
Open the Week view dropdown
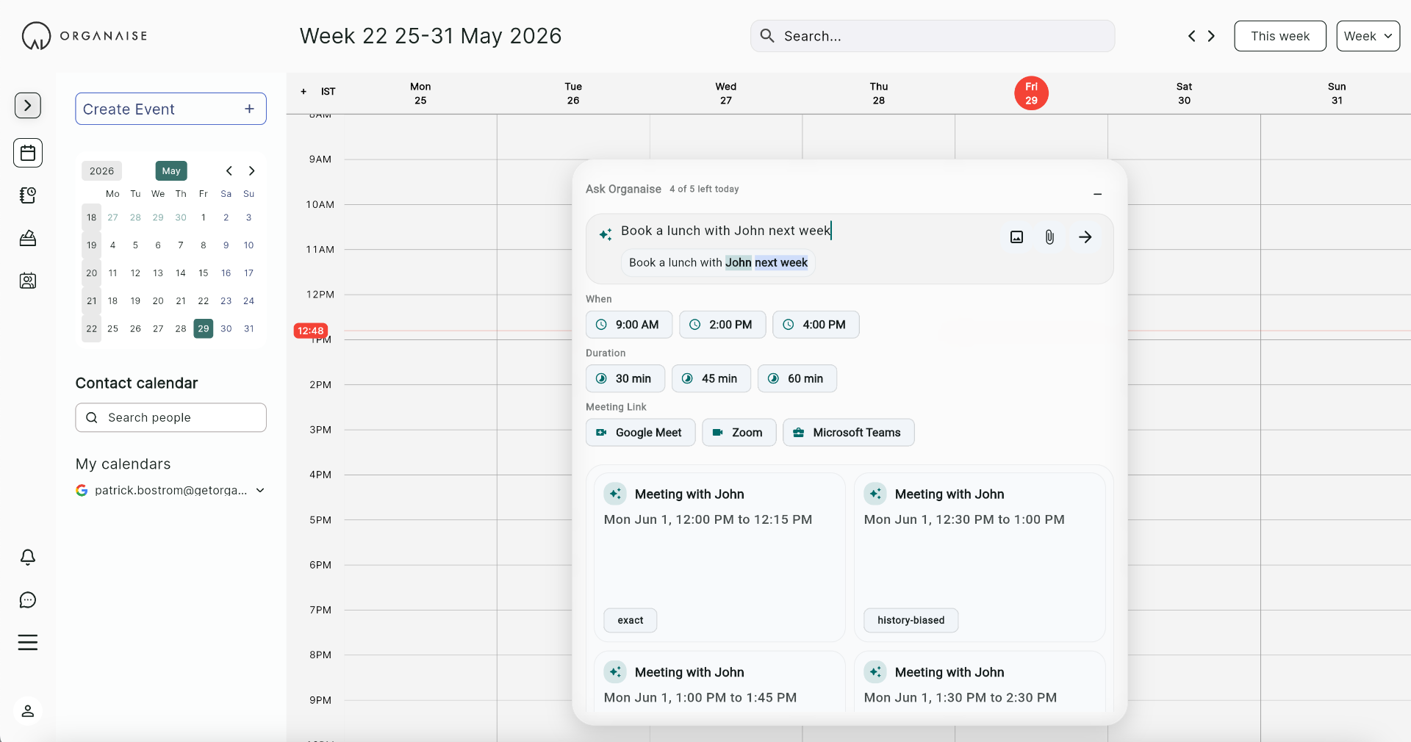[x=1368, y=36]
